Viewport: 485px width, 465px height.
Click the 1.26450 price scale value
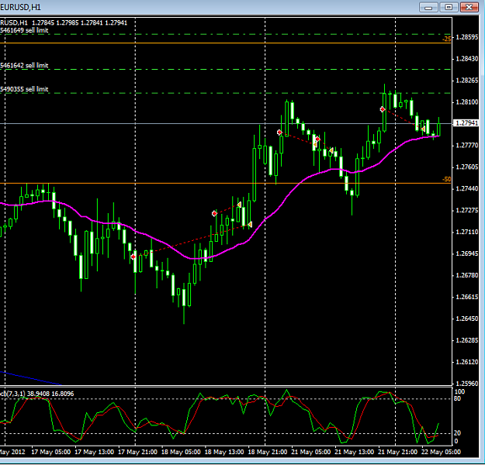(x=467, y=319)
